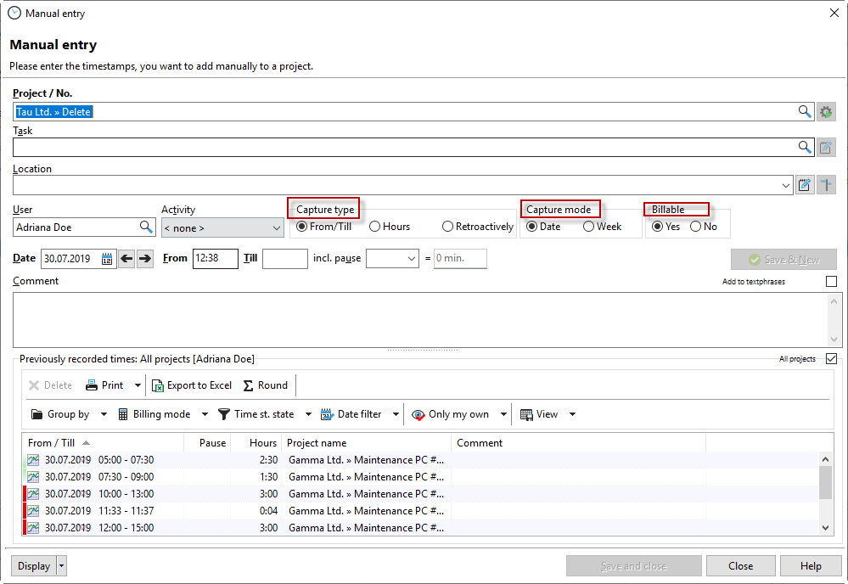This screenshot has height=584, width=848.
Task: Open the Activity dropdown
Action: click(222, 227)
